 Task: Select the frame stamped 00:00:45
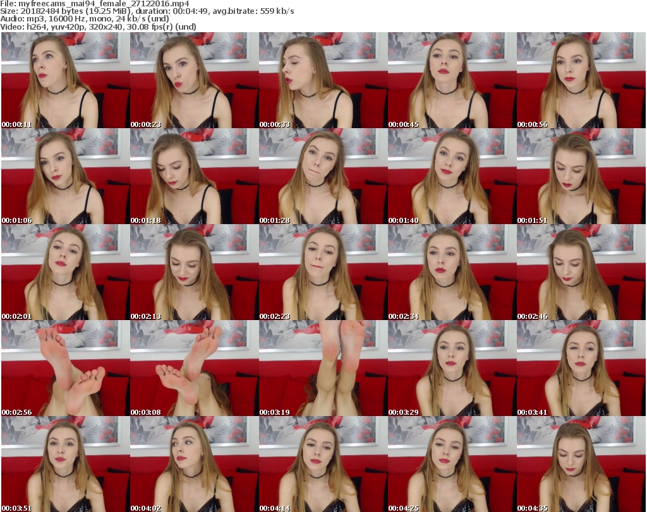452,80
